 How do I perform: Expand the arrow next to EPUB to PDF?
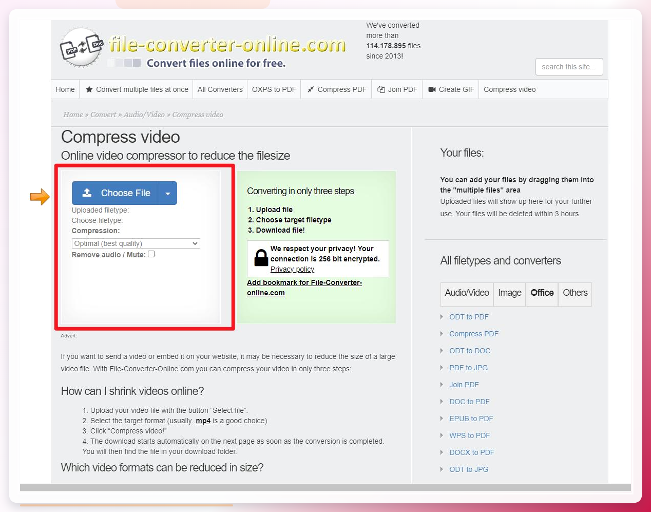tap(442, 419)
